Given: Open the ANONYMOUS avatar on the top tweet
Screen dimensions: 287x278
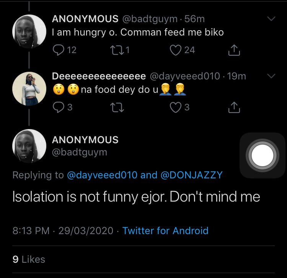Looking at the screenshot, I should [x=29, y=31].
